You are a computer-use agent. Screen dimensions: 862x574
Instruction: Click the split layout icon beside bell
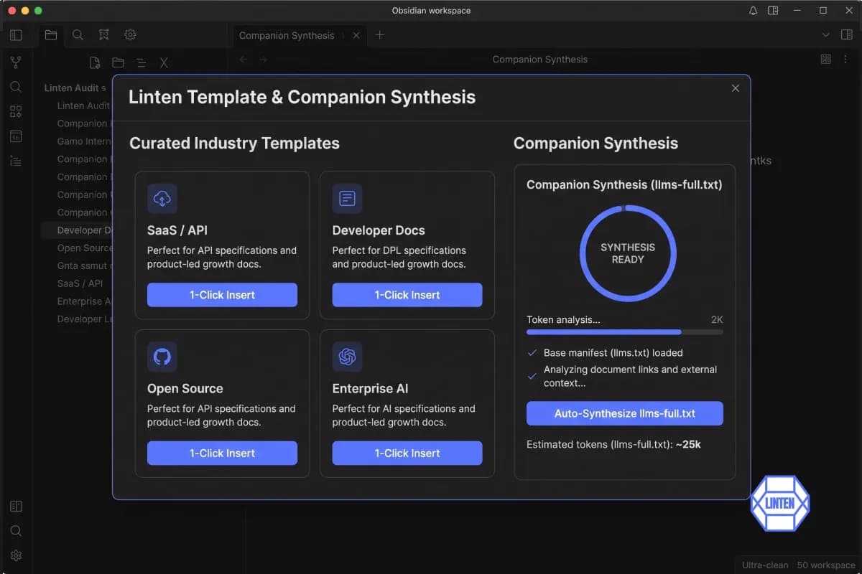(773, 11)
